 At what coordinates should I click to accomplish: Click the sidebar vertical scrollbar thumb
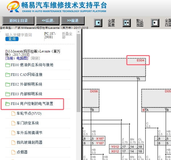[x=78, y=73]
